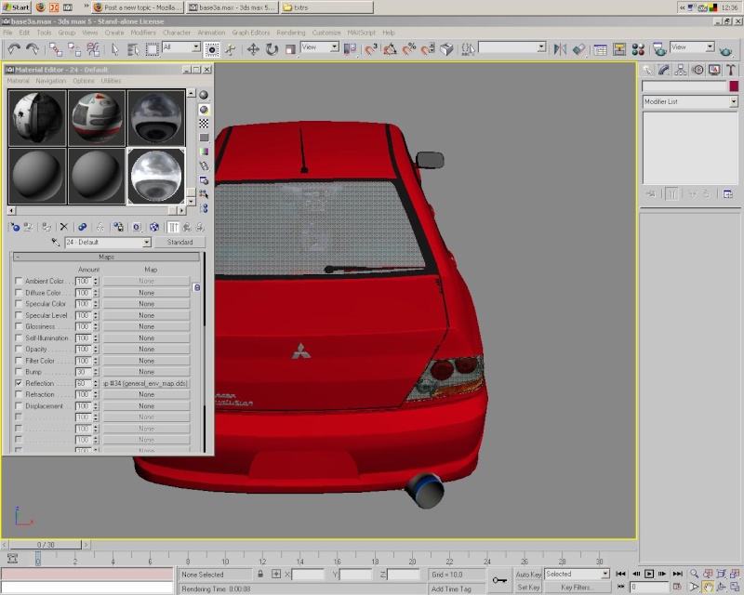The height and width of the screenshot is (595, 744).
Task: Click the Start button on taskbar
Action: click(16, 7)
